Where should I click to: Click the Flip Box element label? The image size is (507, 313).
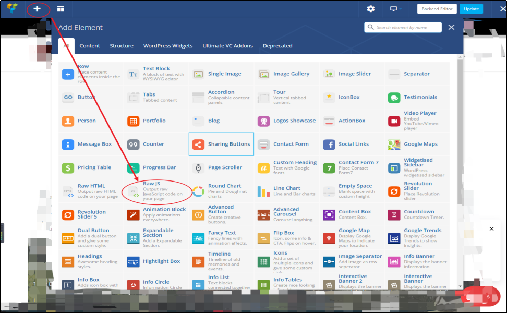[x=284, y=233]
